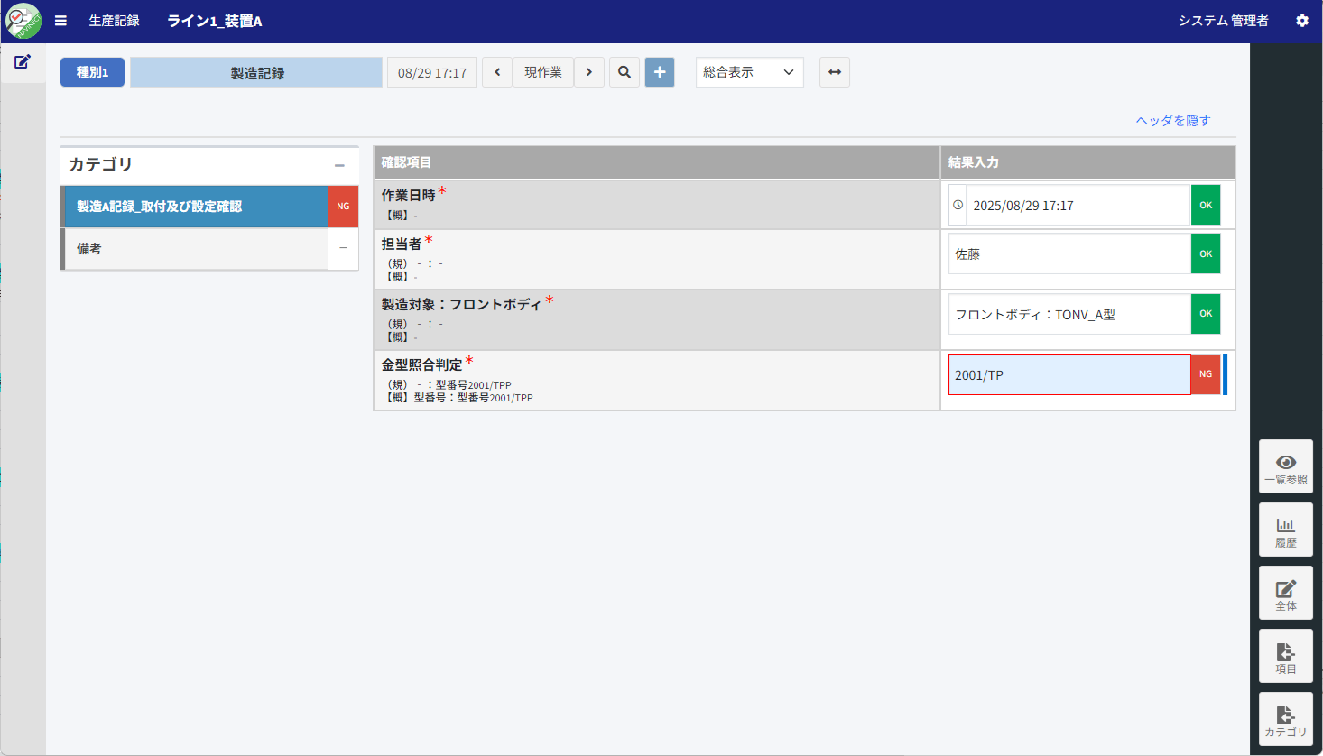Click the 金型照合判定 input field

1069,374
